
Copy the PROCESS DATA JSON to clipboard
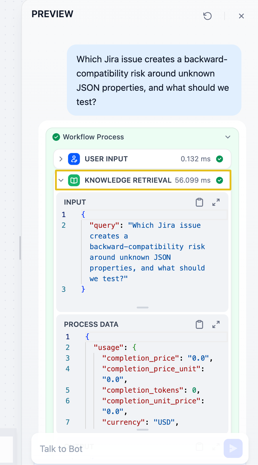[x=199, y=324]
